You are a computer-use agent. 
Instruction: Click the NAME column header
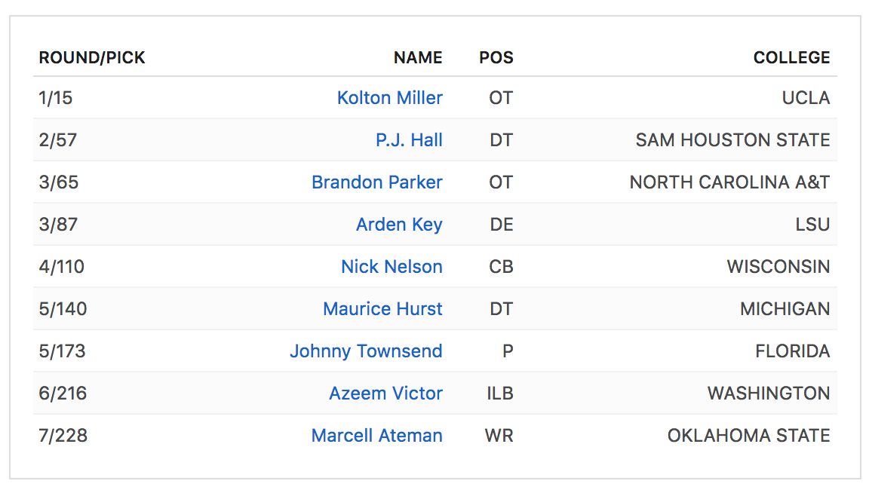pos(418,57)
